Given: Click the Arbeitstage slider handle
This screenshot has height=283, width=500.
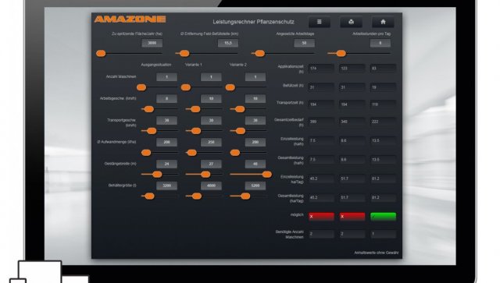Looking at the screenshot, I should point(260,54).
